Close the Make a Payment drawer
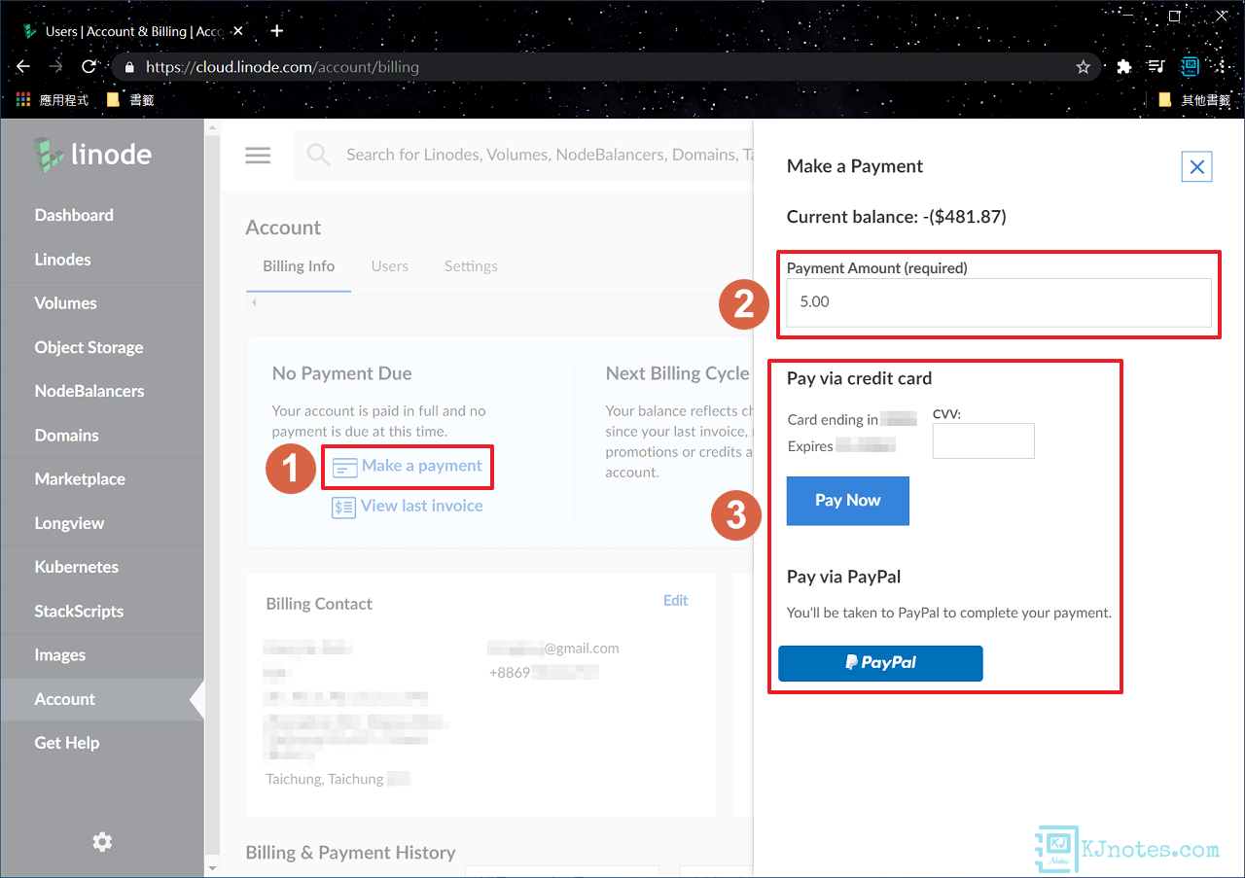The width and height of the screenshot is (1245, 878). click(1197, 167)
